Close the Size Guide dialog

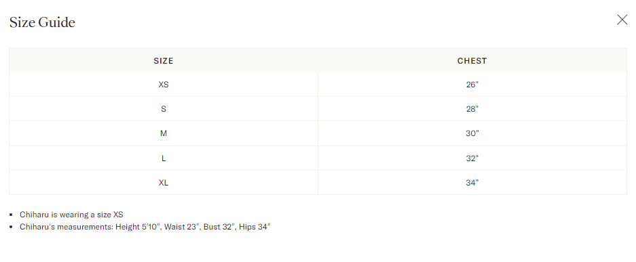[x=622, y=20]
